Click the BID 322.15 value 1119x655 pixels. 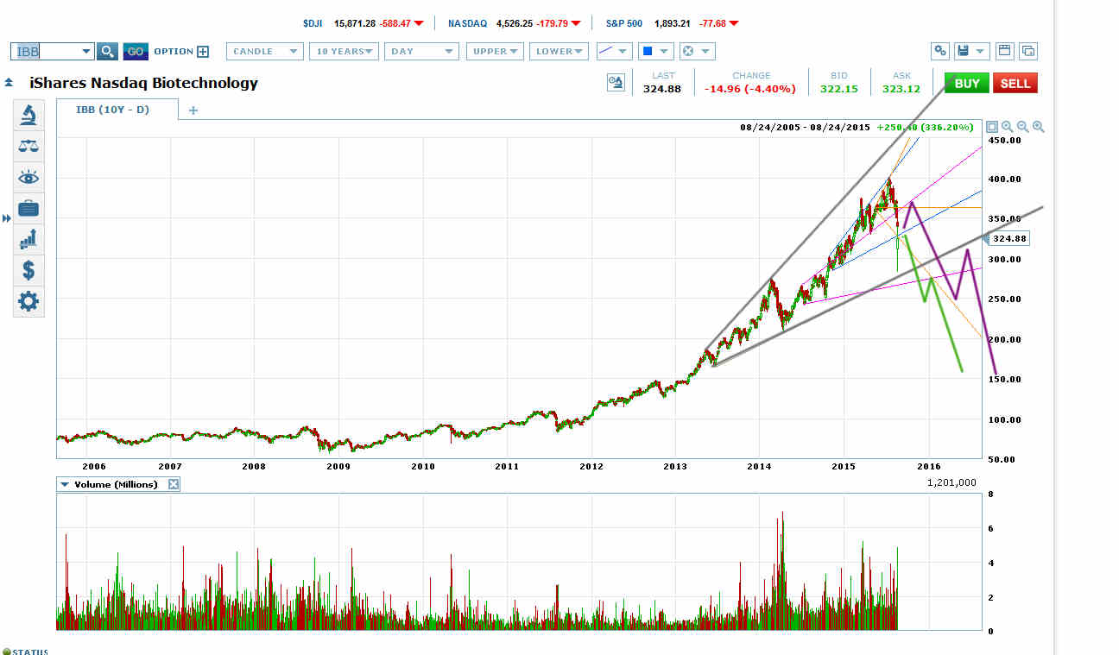point(839,88)
